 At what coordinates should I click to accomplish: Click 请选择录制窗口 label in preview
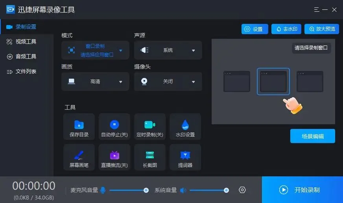click(x=311, y=48)
